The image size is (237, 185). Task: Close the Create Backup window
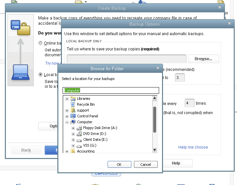click(220, 7)
